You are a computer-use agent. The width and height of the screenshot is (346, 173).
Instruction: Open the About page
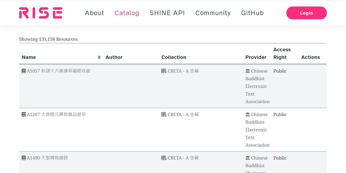pyautogui.click(x=94, y=13)
